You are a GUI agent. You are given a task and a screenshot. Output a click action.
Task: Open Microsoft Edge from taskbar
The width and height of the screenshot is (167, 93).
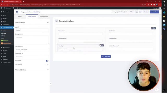(164, 13)
